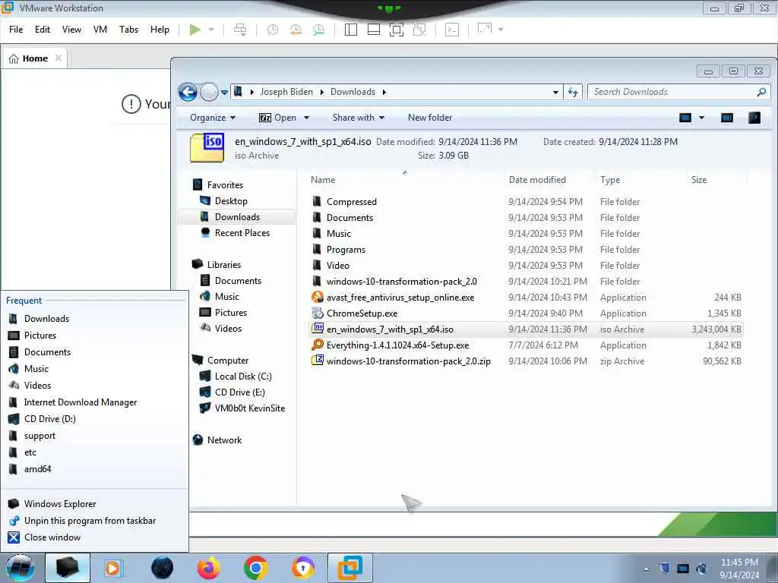Image resolution: width=778 pixels, height=583 pixels.
Task: Sort by the Name column header
Action: (x=323, y=180)
